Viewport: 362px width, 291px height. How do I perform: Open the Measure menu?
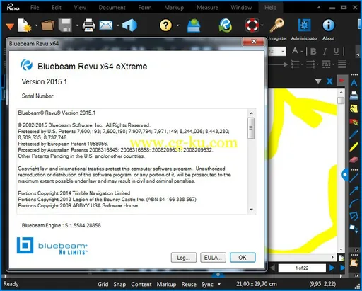[207, 8]
